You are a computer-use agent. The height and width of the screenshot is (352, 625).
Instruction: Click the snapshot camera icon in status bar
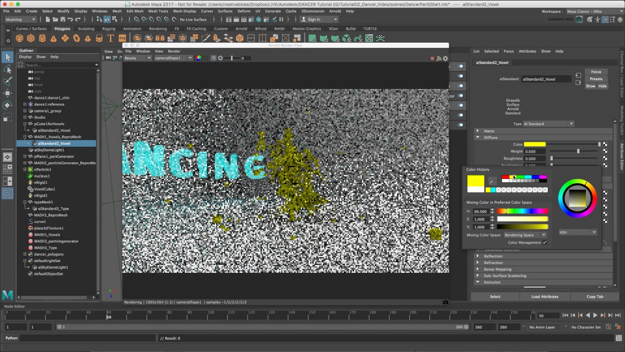(445, 302)
